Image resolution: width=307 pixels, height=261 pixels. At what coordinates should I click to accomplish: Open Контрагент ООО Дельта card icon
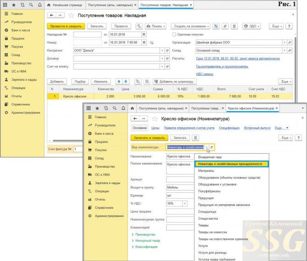coord(167,50)
